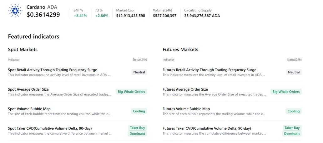Click the Neutral badge for Futures Retail Activity
Viewport: 323px width, 143px height.
pos(294,72)
